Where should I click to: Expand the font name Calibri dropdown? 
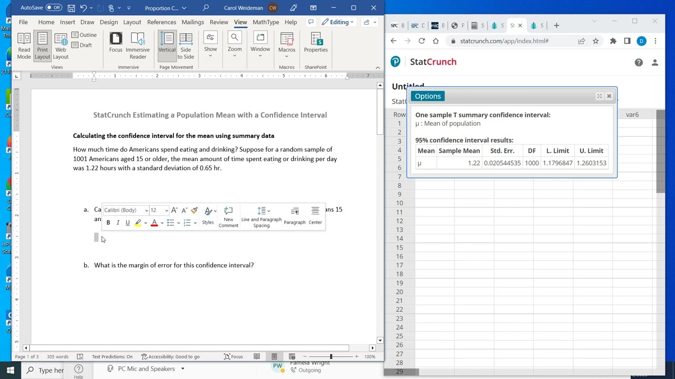tap(147, 211)
